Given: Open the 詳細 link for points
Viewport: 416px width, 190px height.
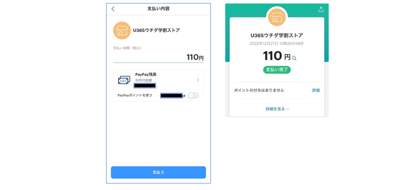Looking at the screenshot, I should tap(316, 90).
